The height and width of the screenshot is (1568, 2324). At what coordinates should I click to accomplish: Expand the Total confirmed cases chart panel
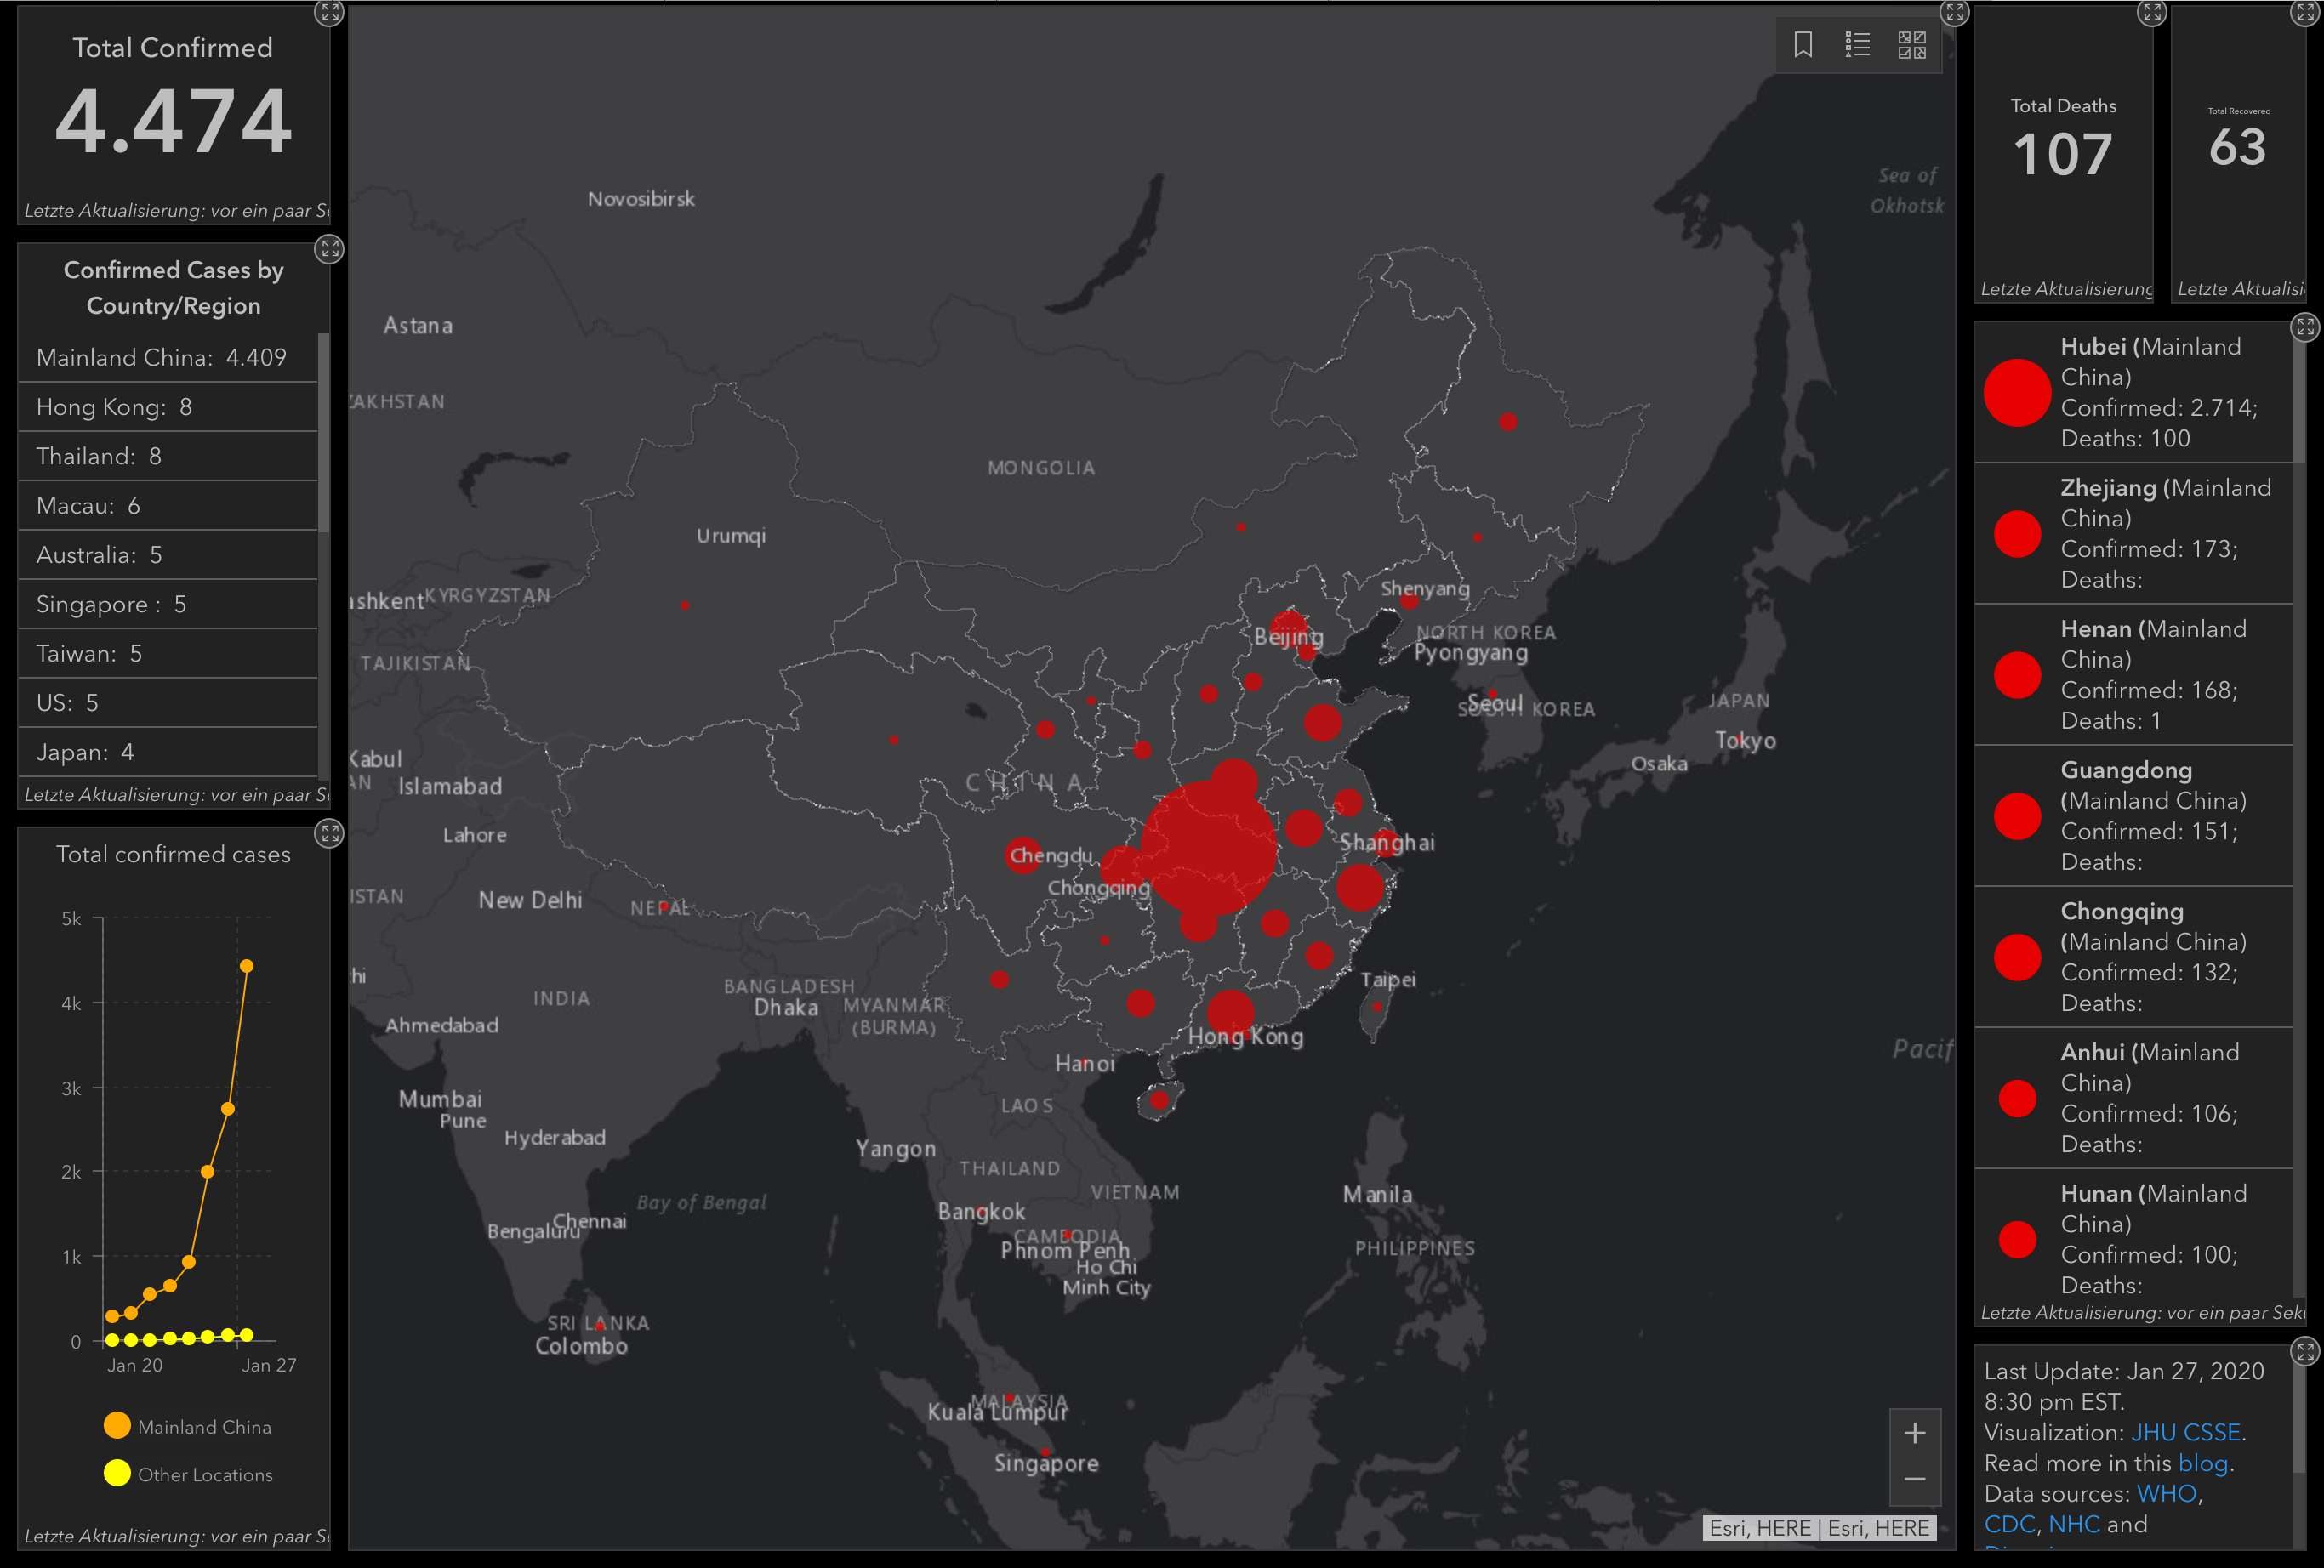[329, 832]
